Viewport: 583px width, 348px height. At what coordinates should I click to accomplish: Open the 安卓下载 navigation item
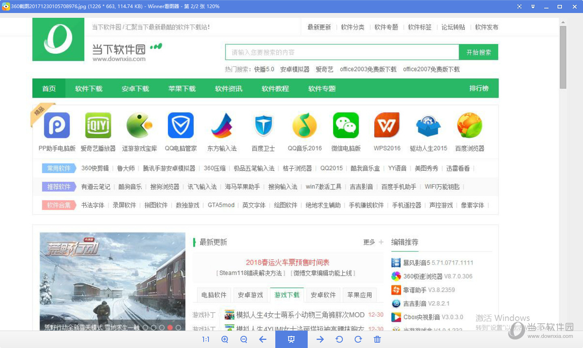coord(135,88)
